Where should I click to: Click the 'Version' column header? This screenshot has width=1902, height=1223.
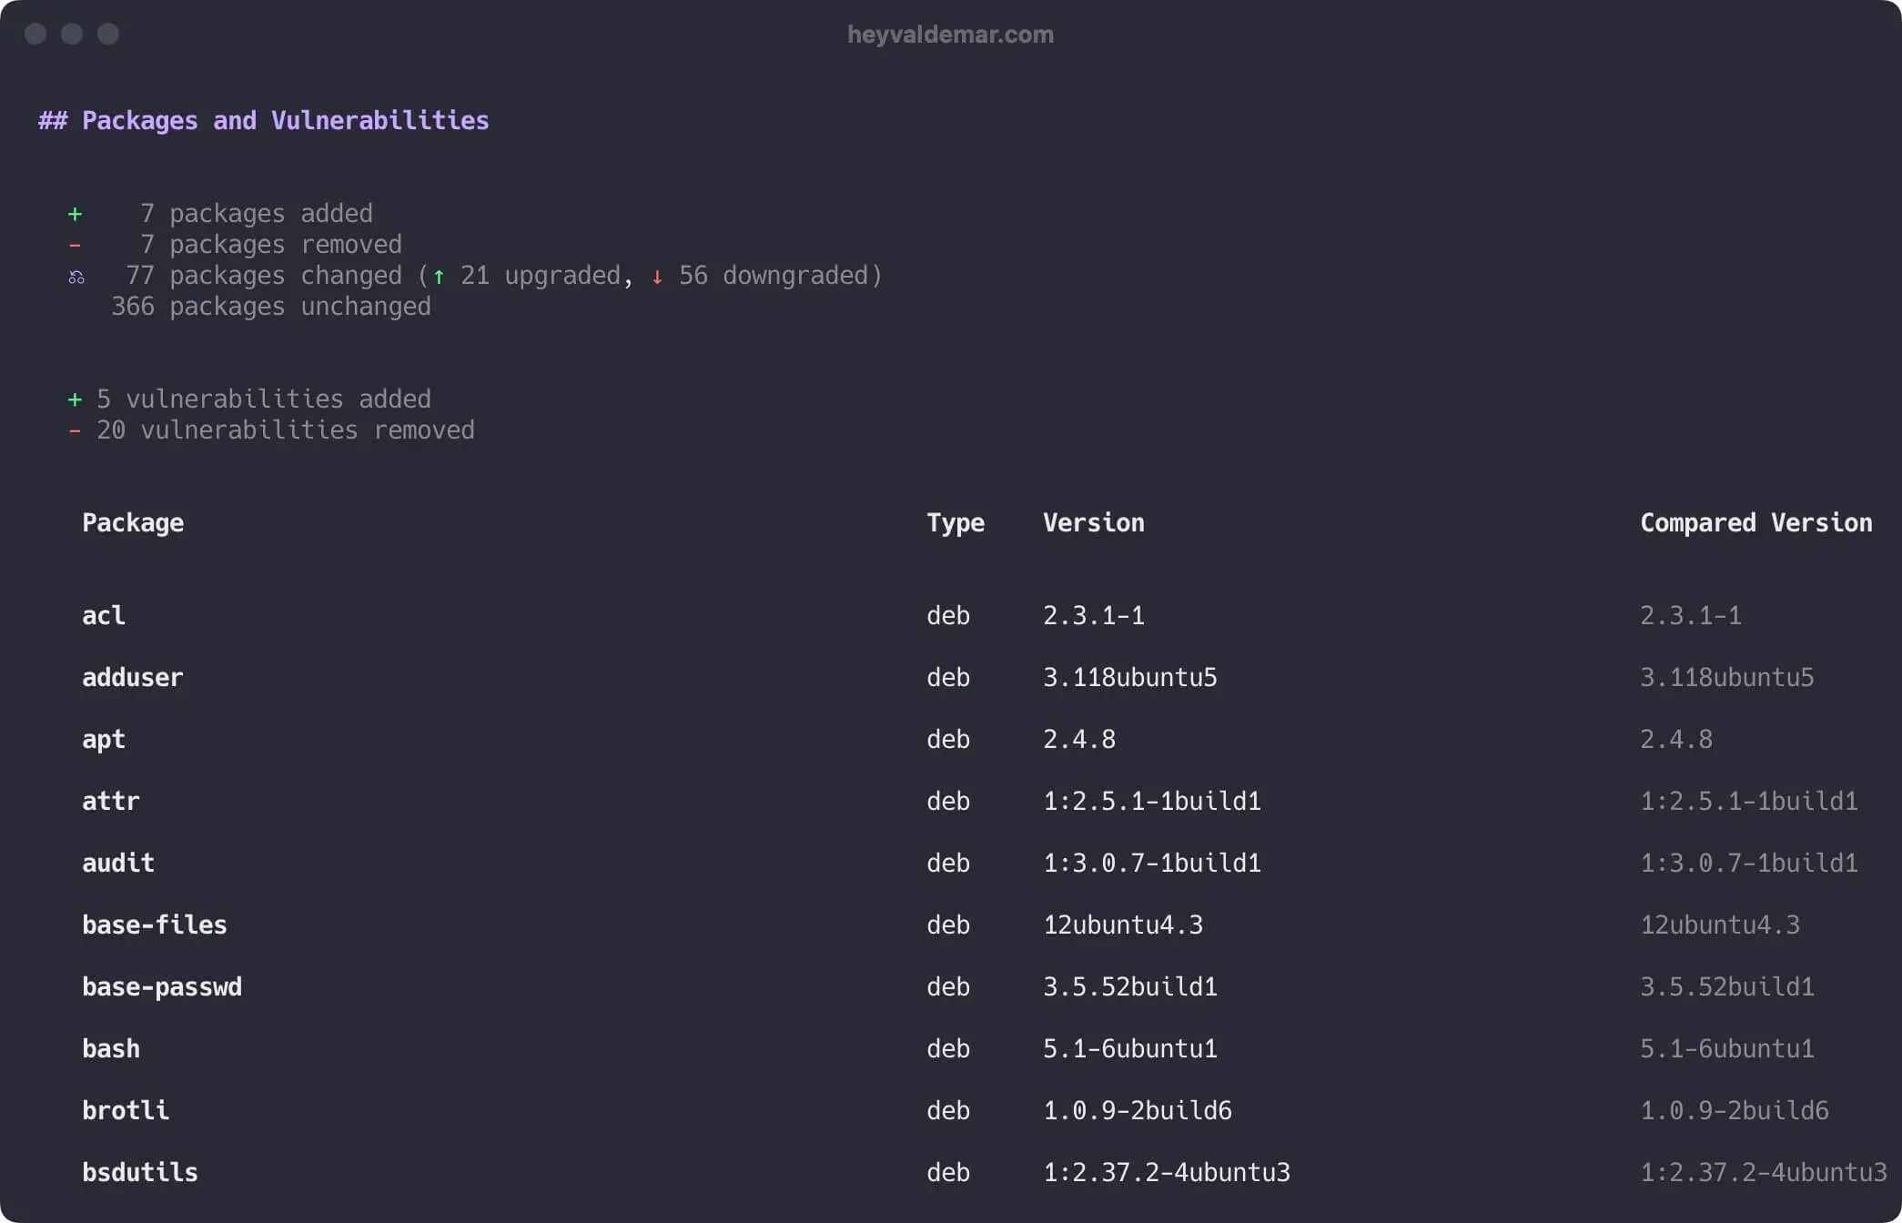pyautogui.click(x=1094, y=523)
